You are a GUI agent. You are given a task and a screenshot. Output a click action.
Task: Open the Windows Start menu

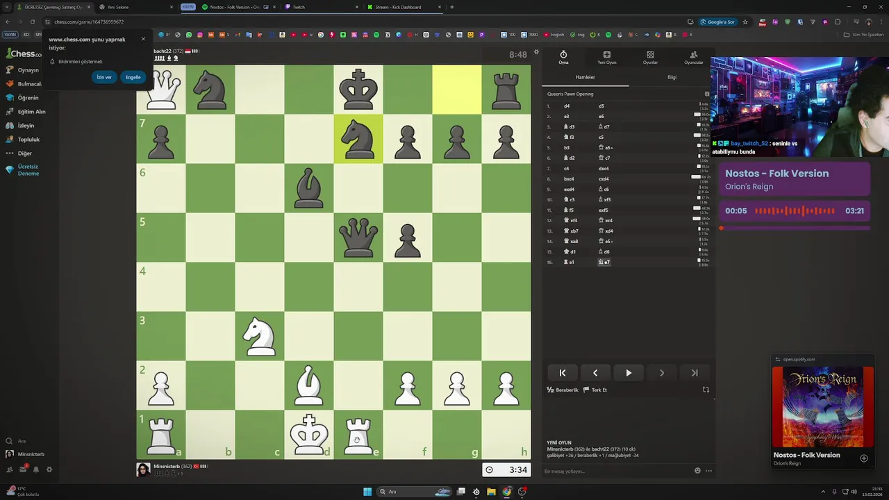click(367, 492)
